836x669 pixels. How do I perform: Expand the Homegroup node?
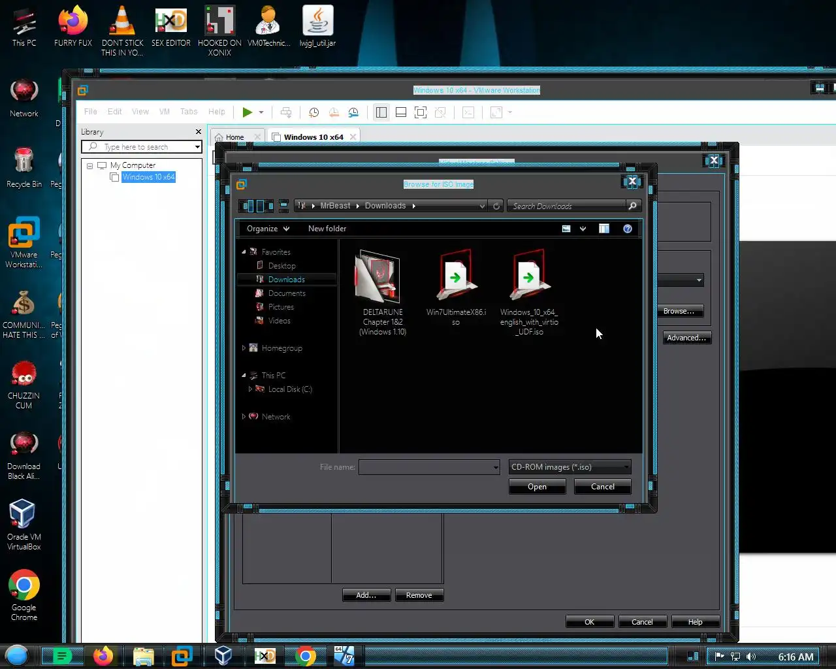coord(244,348)
